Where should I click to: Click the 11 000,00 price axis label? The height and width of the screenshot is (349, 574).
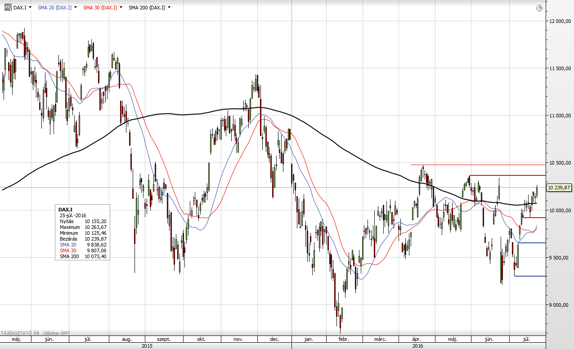pyautogui.click(x=560, y=116)
